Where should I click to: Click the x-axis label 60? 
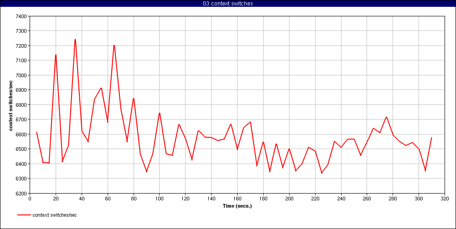pyautogui.click(x=108, y=199)
